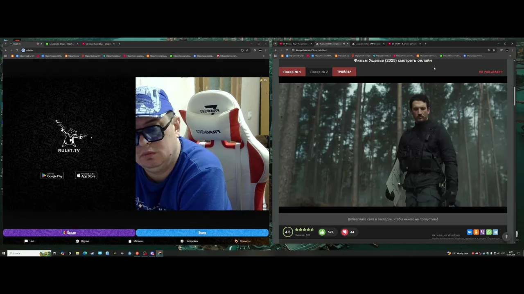Close the Leo_Lacoste Stream browser tab
Screen dimensions: 524x294
pos(77,44)
